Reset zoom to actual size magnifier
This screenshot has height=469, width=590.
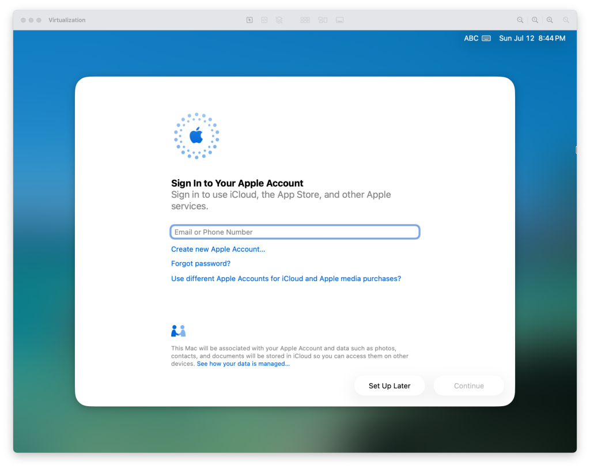point(535,20)
